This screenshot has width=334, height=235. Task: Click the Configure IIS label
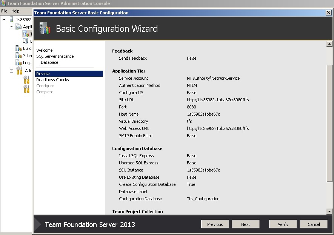pos(131,93)
